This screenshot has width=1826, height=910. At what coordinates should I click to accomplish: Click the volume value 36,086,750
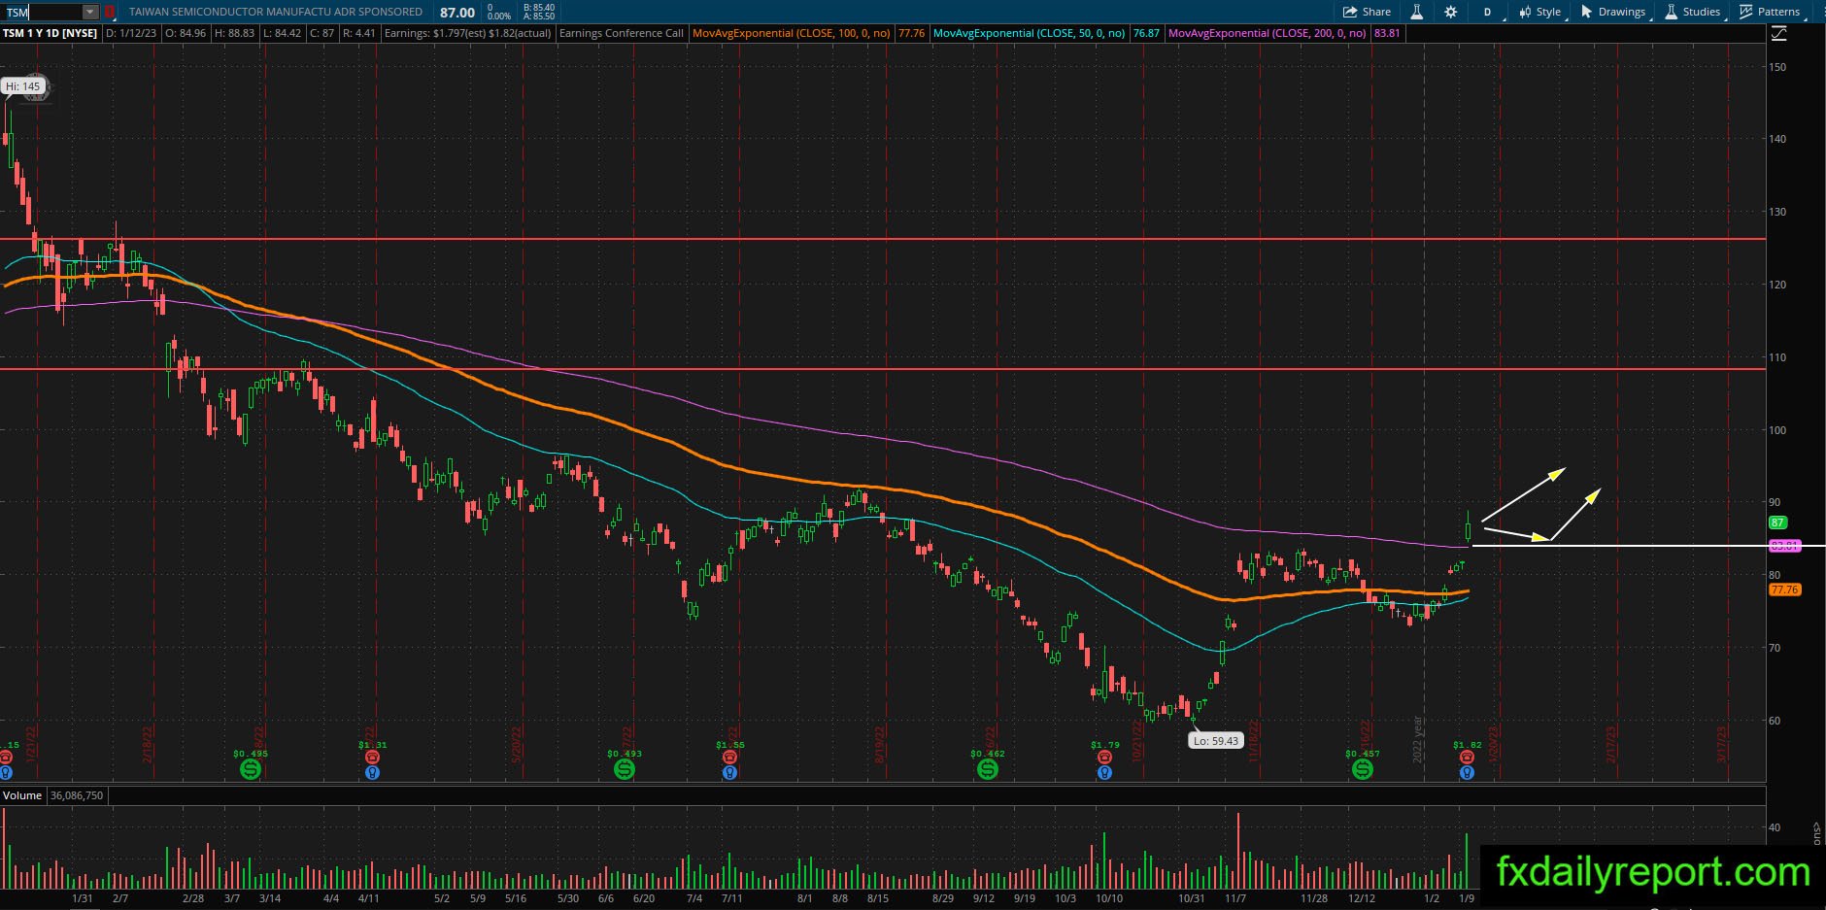pyautogui.click(x=77, y=795)
